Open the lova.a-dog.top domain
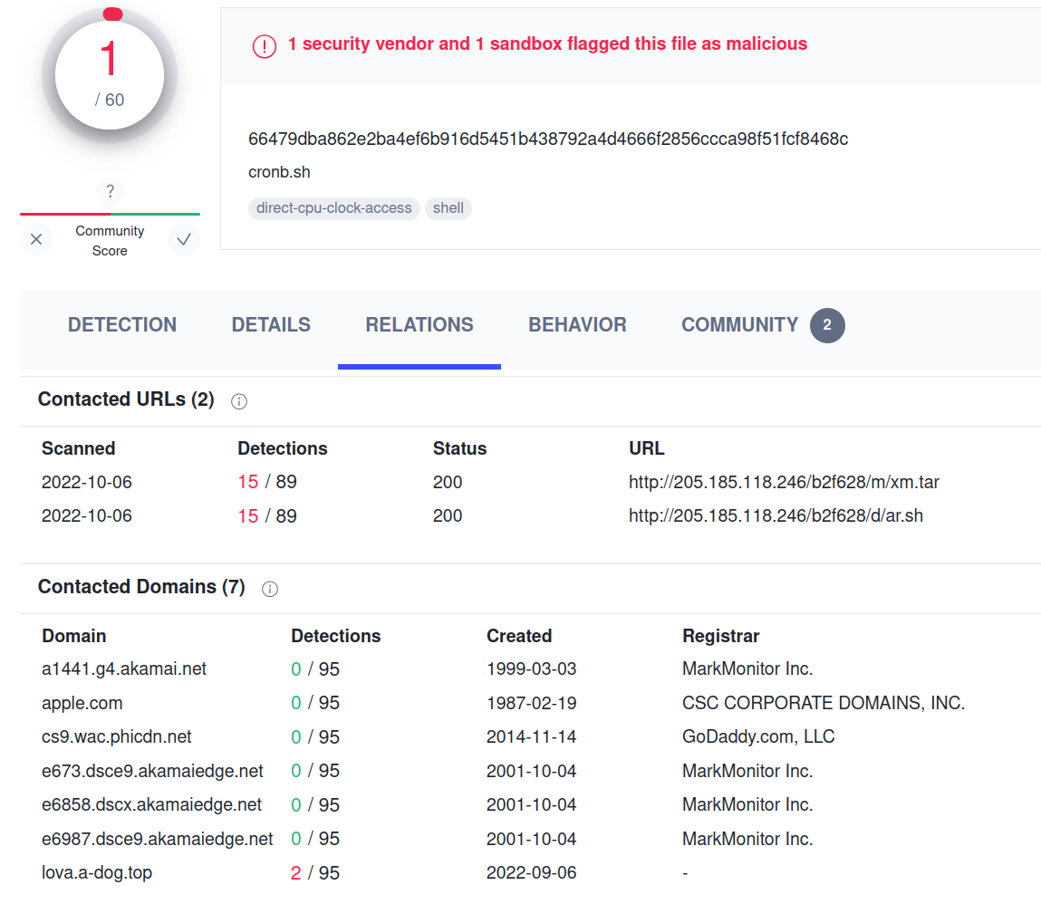 [x=97, y=873]
